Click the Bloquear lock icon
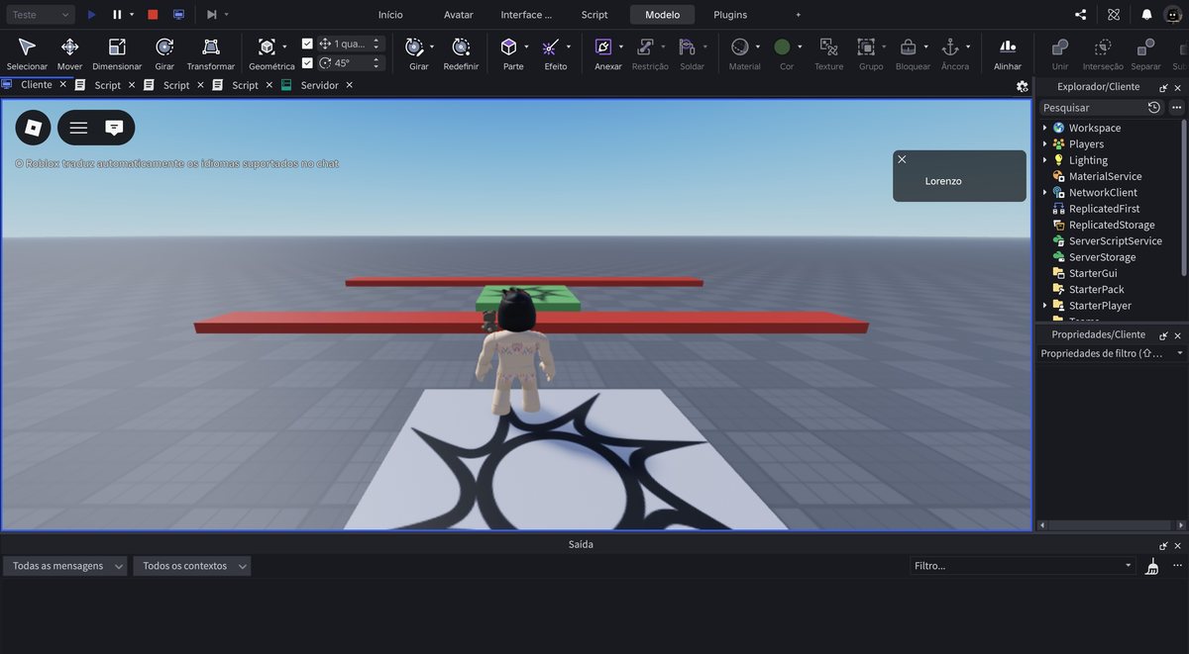1189x654 pixels. 908,47
